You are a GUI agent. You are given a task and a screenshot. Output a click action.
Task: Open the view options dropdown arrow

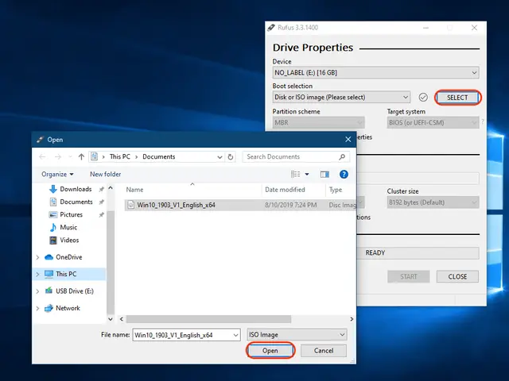[307, 175]
